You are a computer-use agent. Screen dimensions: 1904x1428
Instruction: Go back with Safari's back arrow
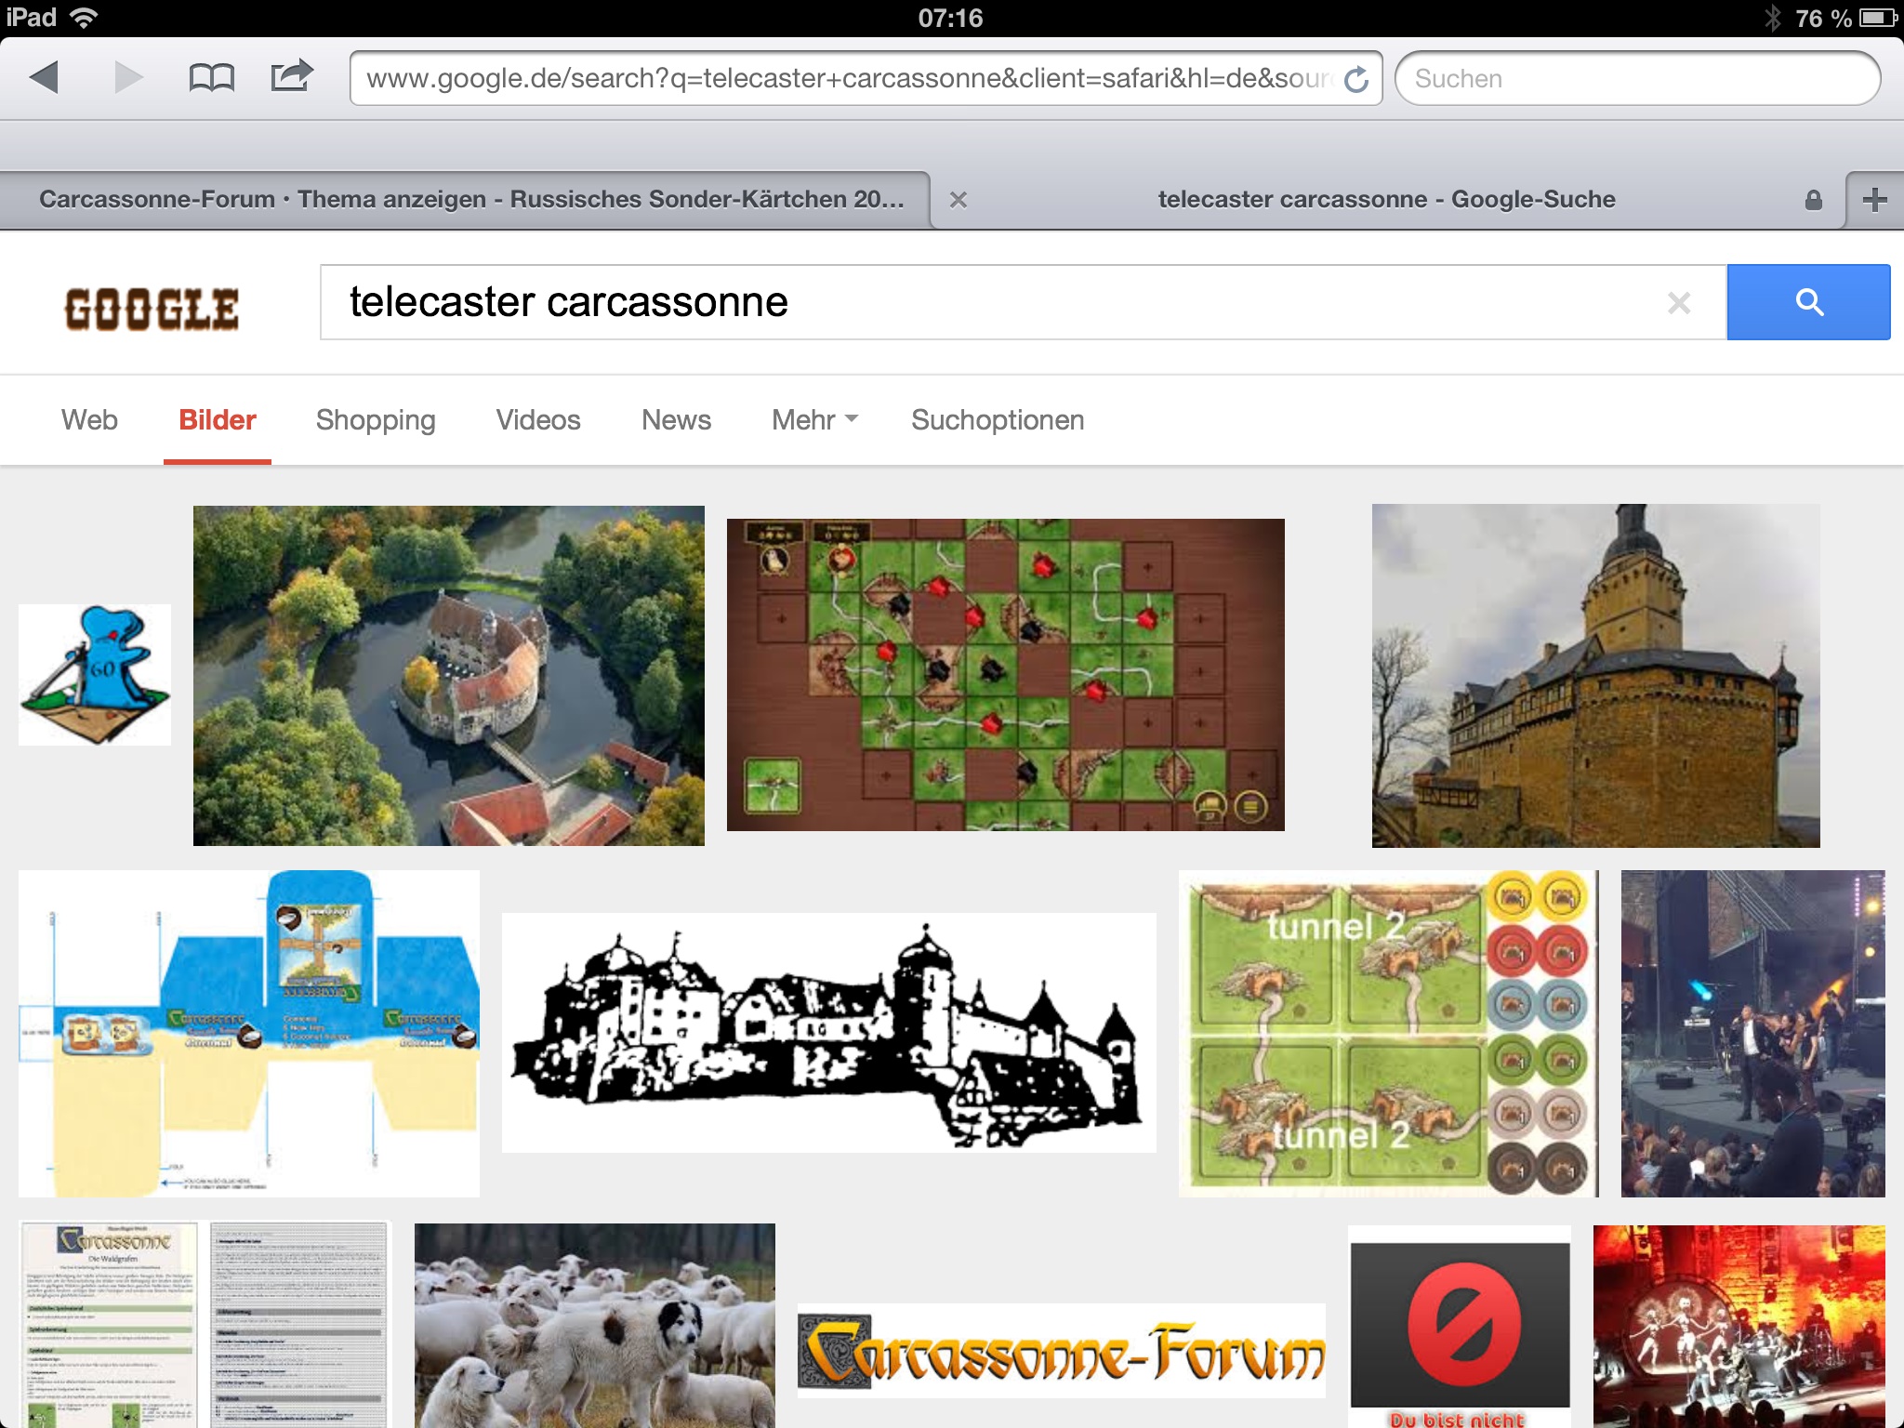tap(44, 77)
